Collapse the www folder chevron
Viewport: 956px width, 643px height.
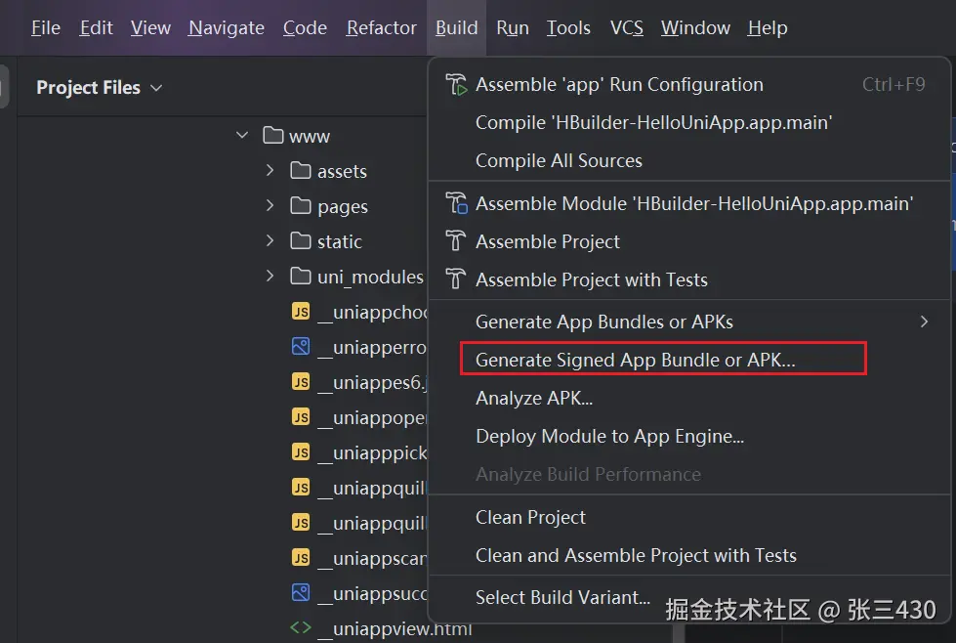point(242,135)
